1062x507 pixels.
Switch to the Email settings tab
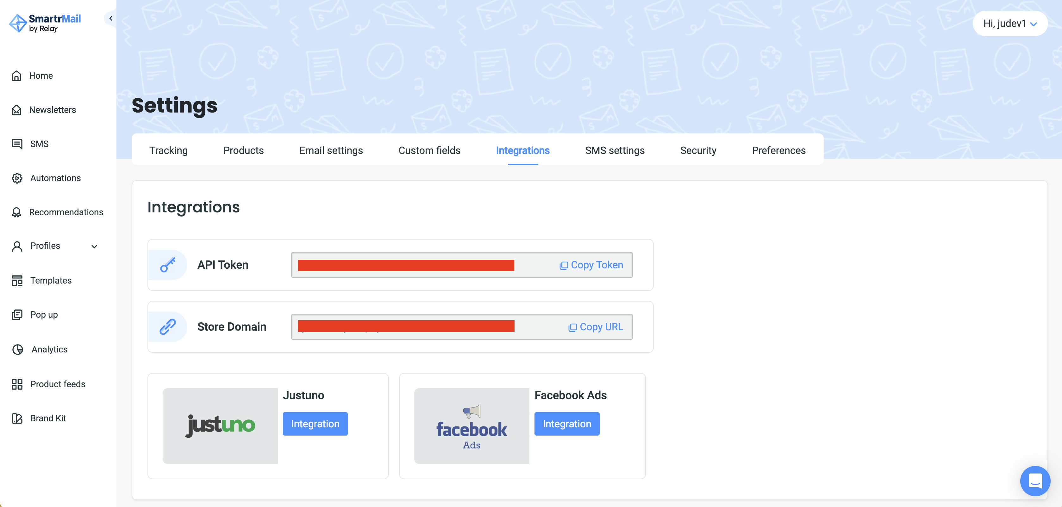331,150
